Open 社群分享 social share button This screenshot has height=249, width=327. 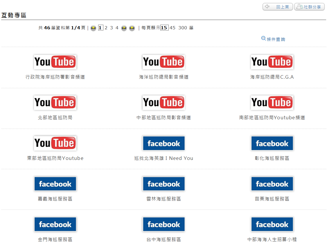click(x=309, y=7)
